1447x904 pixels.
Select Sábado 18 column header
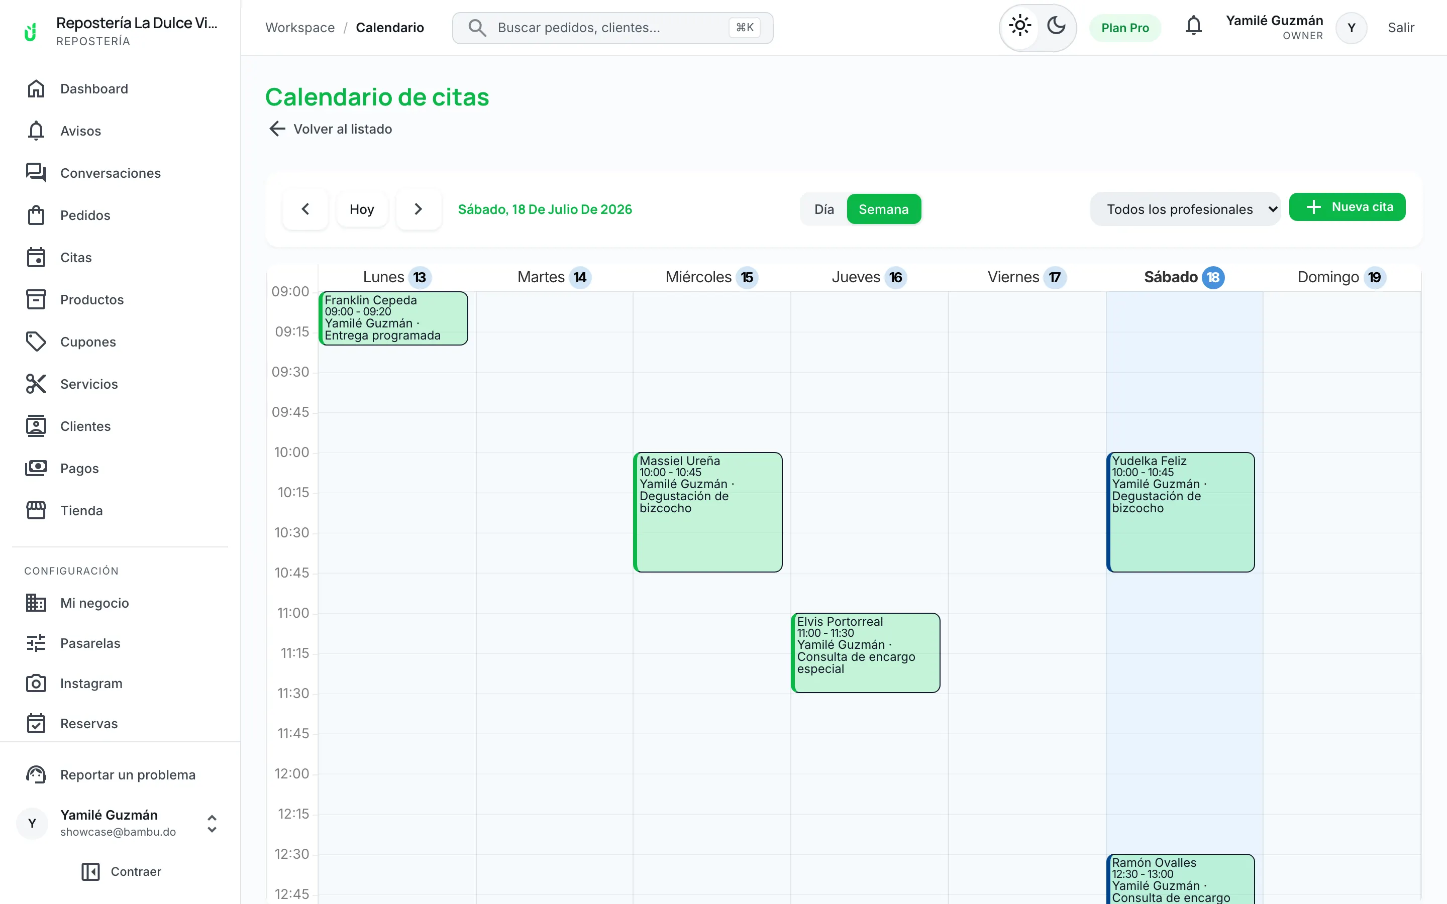coord(1184,277)
